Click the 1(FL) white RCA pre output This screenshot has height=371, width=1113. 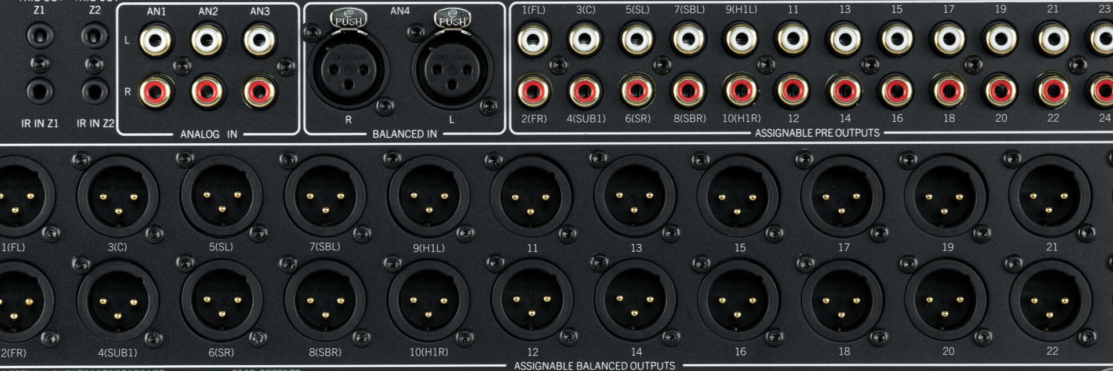[533, 40]
